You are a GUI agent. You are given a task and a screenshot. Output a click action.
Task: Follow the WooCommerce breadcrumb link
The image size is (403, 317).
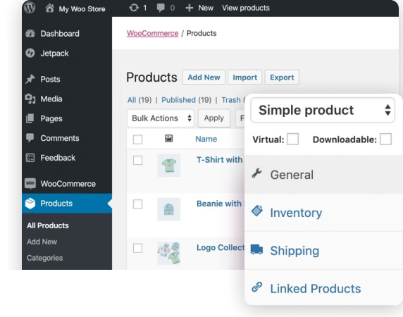(x=152, y=33)
